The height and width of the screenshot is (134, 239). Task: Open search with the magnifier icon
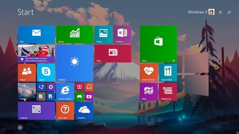coord(229,12)
